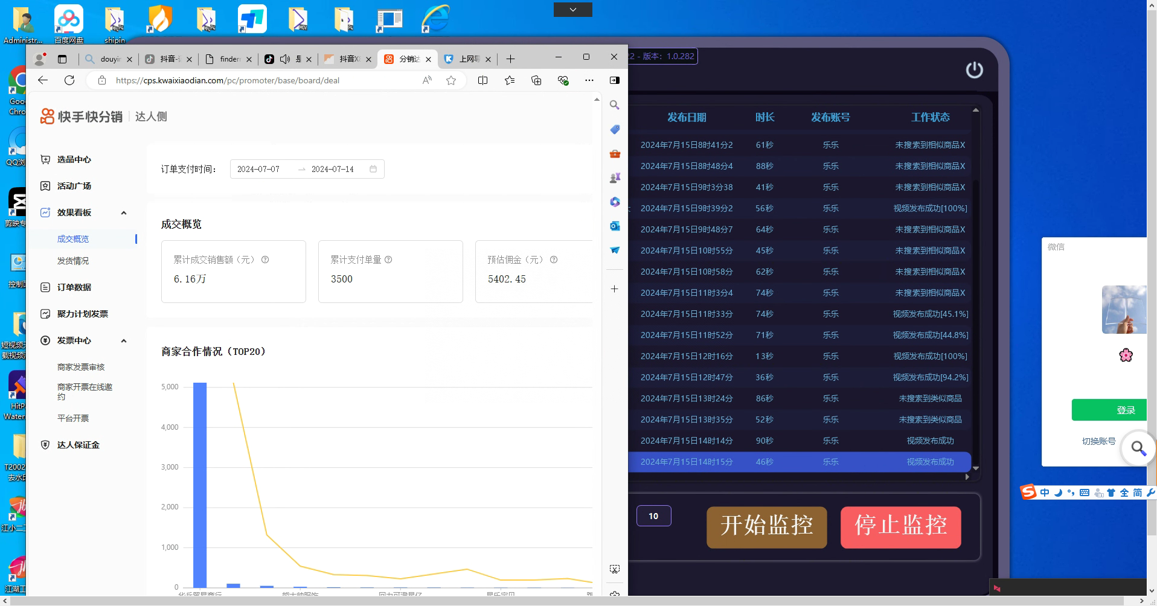Switch to the 抖音X browser tab

(348, 59)
